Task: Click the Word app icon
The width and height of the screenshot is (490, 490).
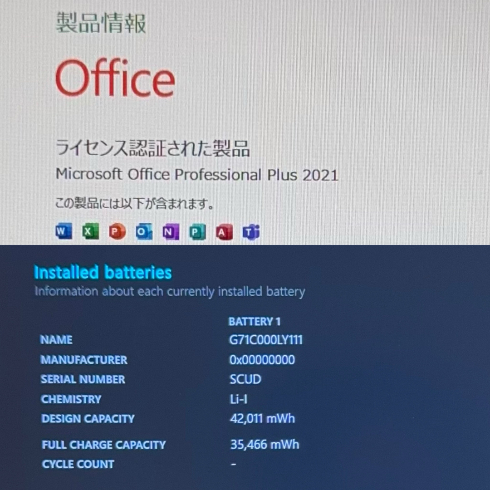Action: coord(64,231)
